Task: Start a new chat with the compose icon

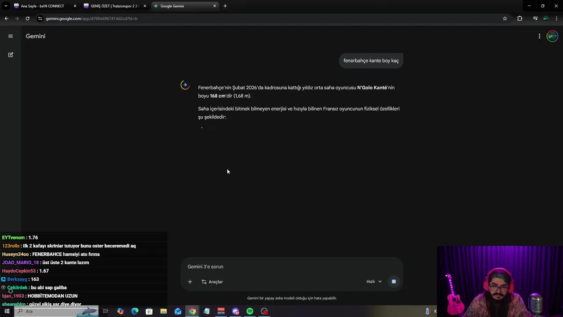Action: (11, 55)
